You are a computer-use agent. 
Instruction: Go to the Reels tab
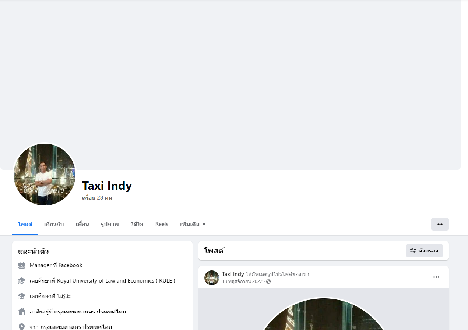pyautogui.click(x=162, y=224)
